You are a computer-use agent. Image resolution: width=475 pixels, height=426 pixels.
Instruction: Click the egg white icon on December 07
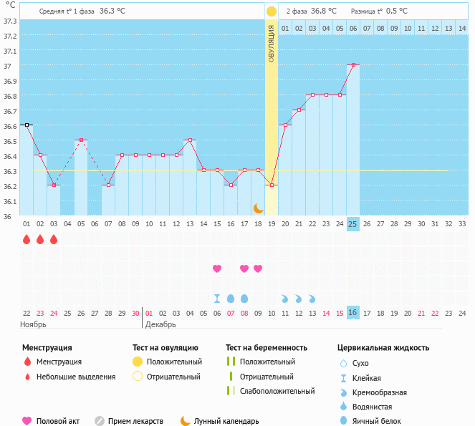[x=231, y=298]
